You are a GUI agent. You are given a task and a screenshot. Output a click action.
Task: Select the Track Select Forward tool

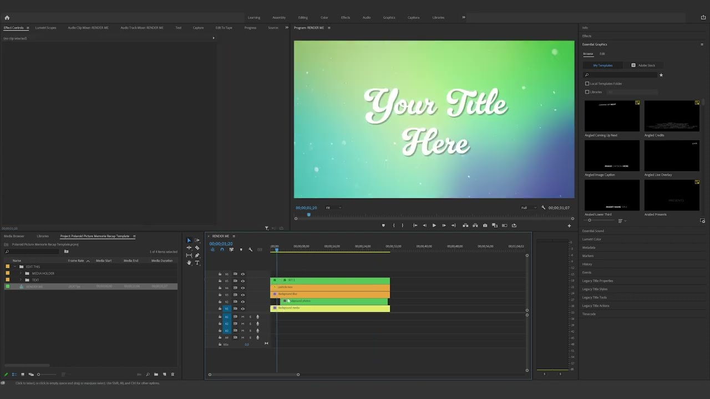pos(197,241)
